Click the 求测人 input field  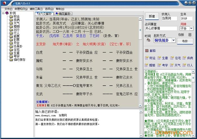[x=169, y=19]
